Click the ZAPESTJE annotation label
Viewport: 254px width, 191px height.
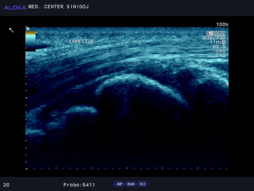tap(81, 41)
